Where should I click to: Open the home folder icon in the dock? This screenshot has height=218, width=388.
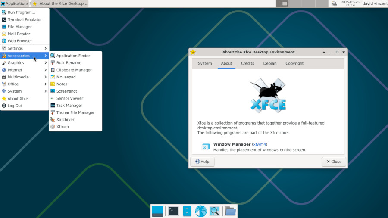(x=230, y=211)
